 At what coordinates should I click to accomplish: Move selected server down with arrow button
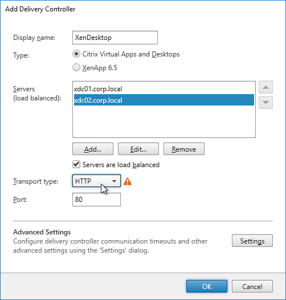[265, 103]
